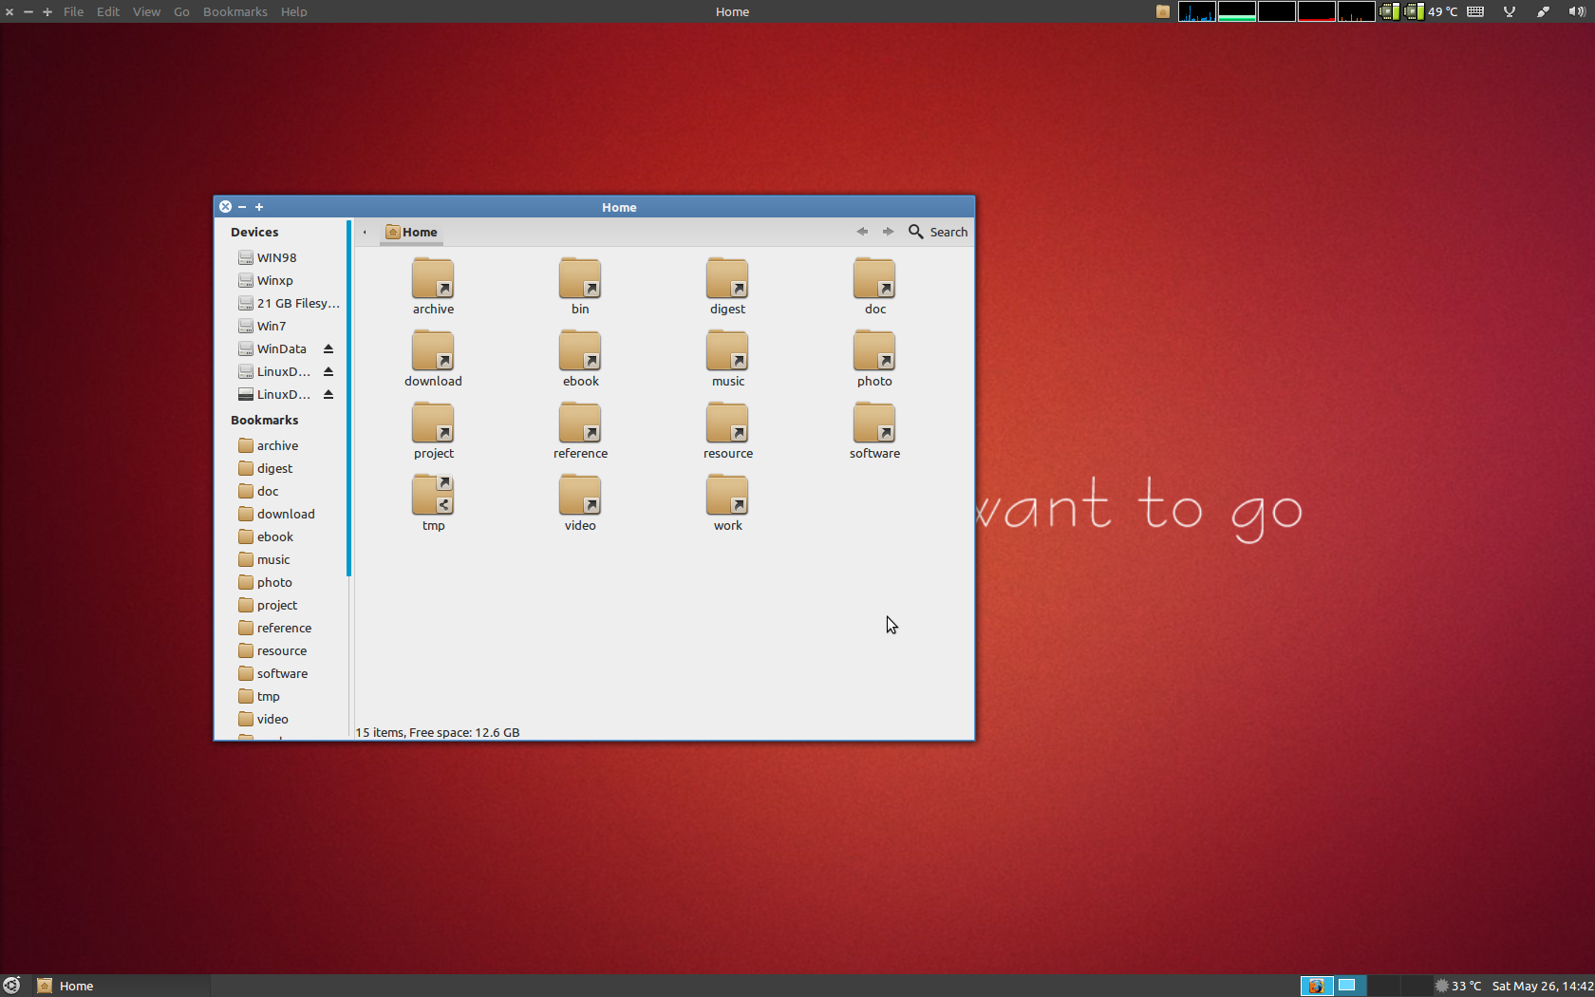This screenshot has width=1595, height=997.
Task: Open the launcher icon in bottom panel
Action: (11, 986)
